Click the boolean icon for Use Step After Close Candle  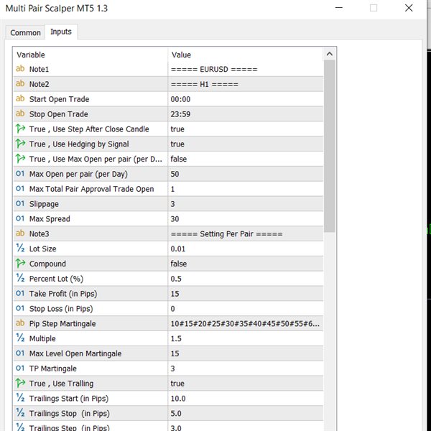point(20,129)
